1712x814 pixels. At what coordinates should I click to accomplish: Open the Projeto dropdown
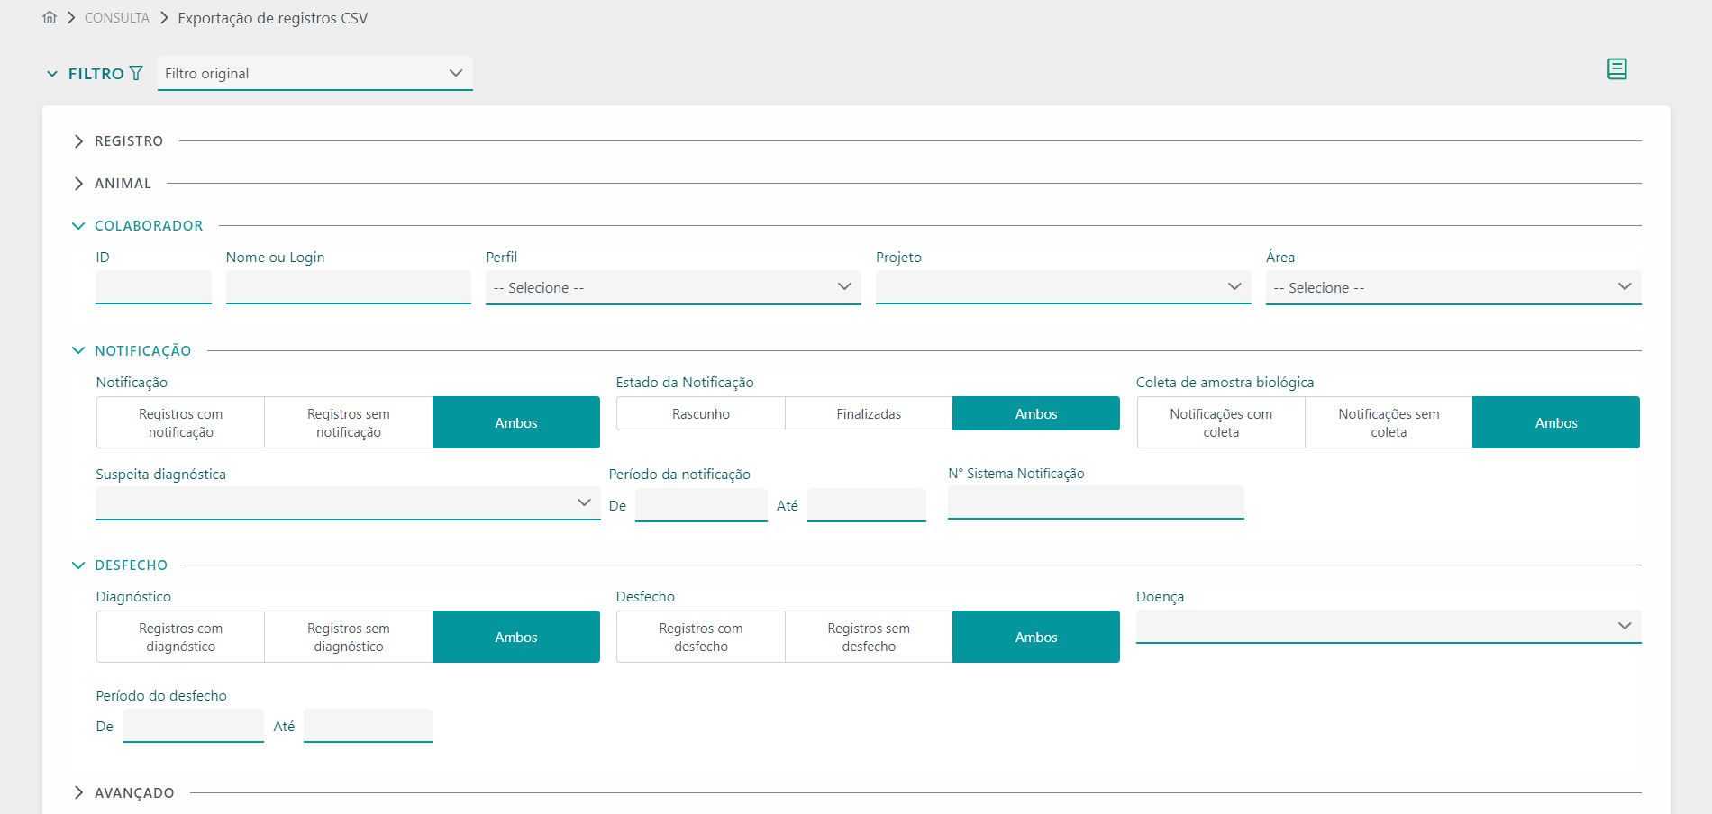pos(1063,287)
